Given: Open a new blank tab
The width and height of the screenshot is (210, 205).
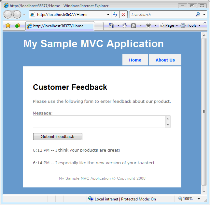Looking at the screenshot, I should pos(99,26).
